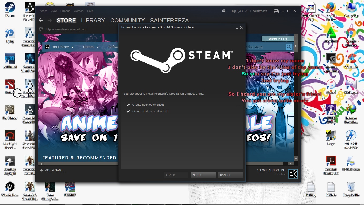This screenshot has height=205, width=364.
Task: Launch EPSON Scan desktop shortcut
Action: 351,163
